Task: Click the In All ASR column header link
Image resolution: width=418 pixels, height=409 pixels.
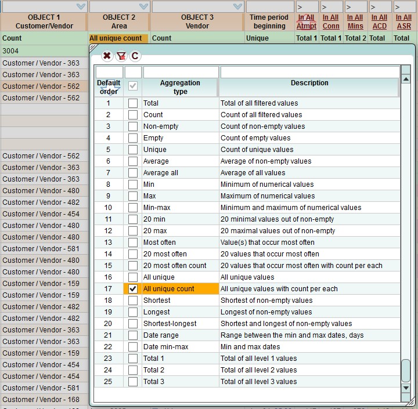Action: (403, 21)
